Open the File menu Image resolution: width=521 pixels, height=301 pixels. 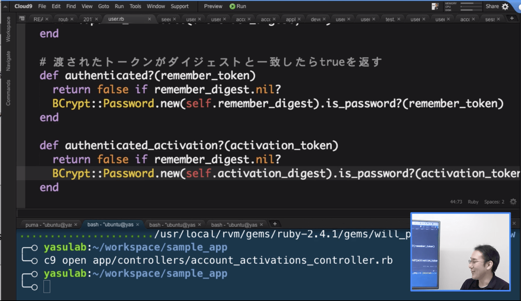42,6
